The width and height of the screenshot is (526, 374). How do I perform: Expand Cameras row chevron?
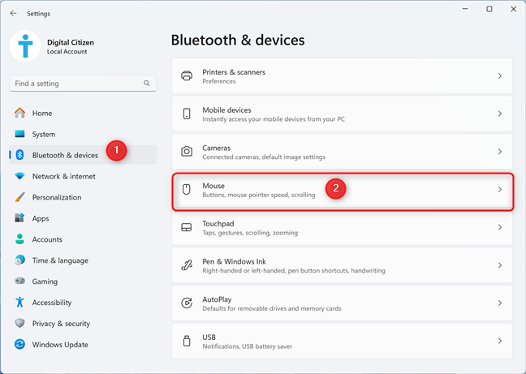point(500,152)
